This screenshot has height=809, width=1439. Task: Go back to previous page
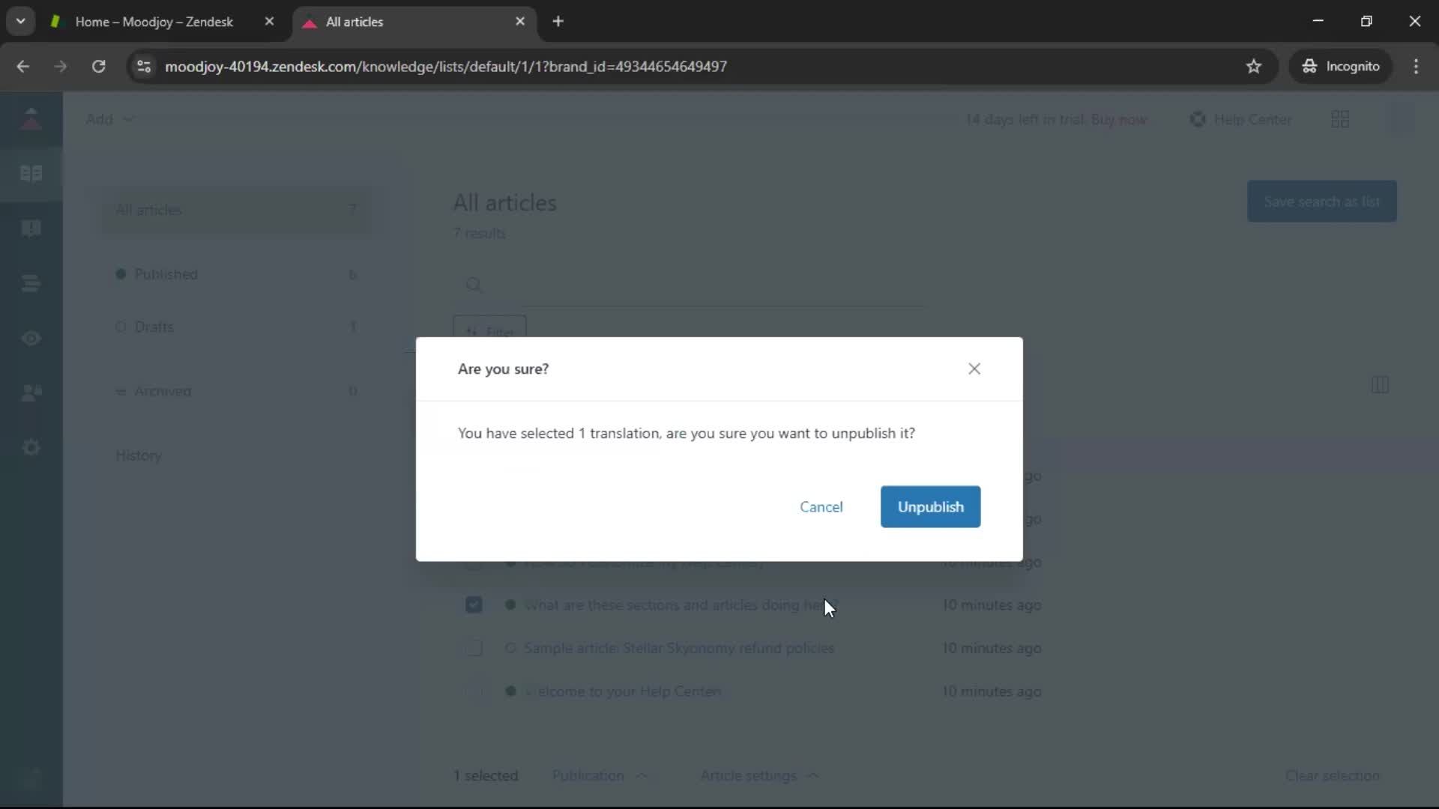pyautogui.click(x=22, y=66)
